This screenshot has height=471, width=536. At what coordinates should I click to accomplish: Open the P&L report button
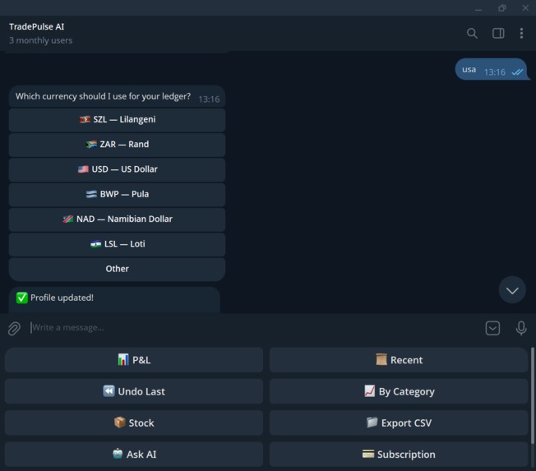(134, 360)
